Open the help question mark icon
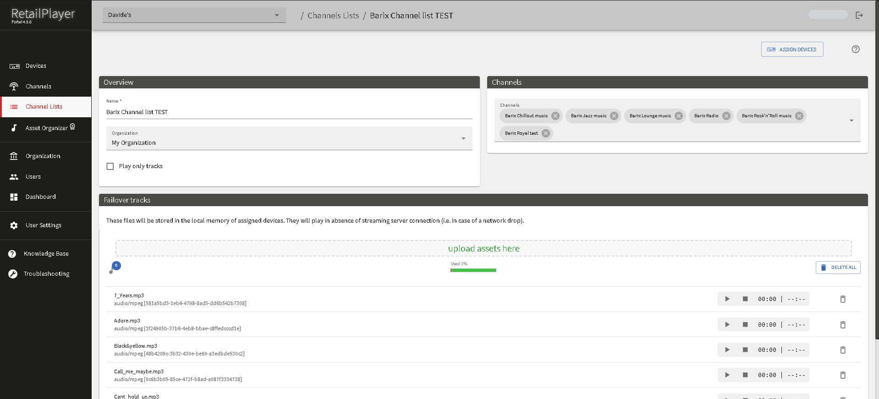879x399 pixels. (x=855, y=49)
